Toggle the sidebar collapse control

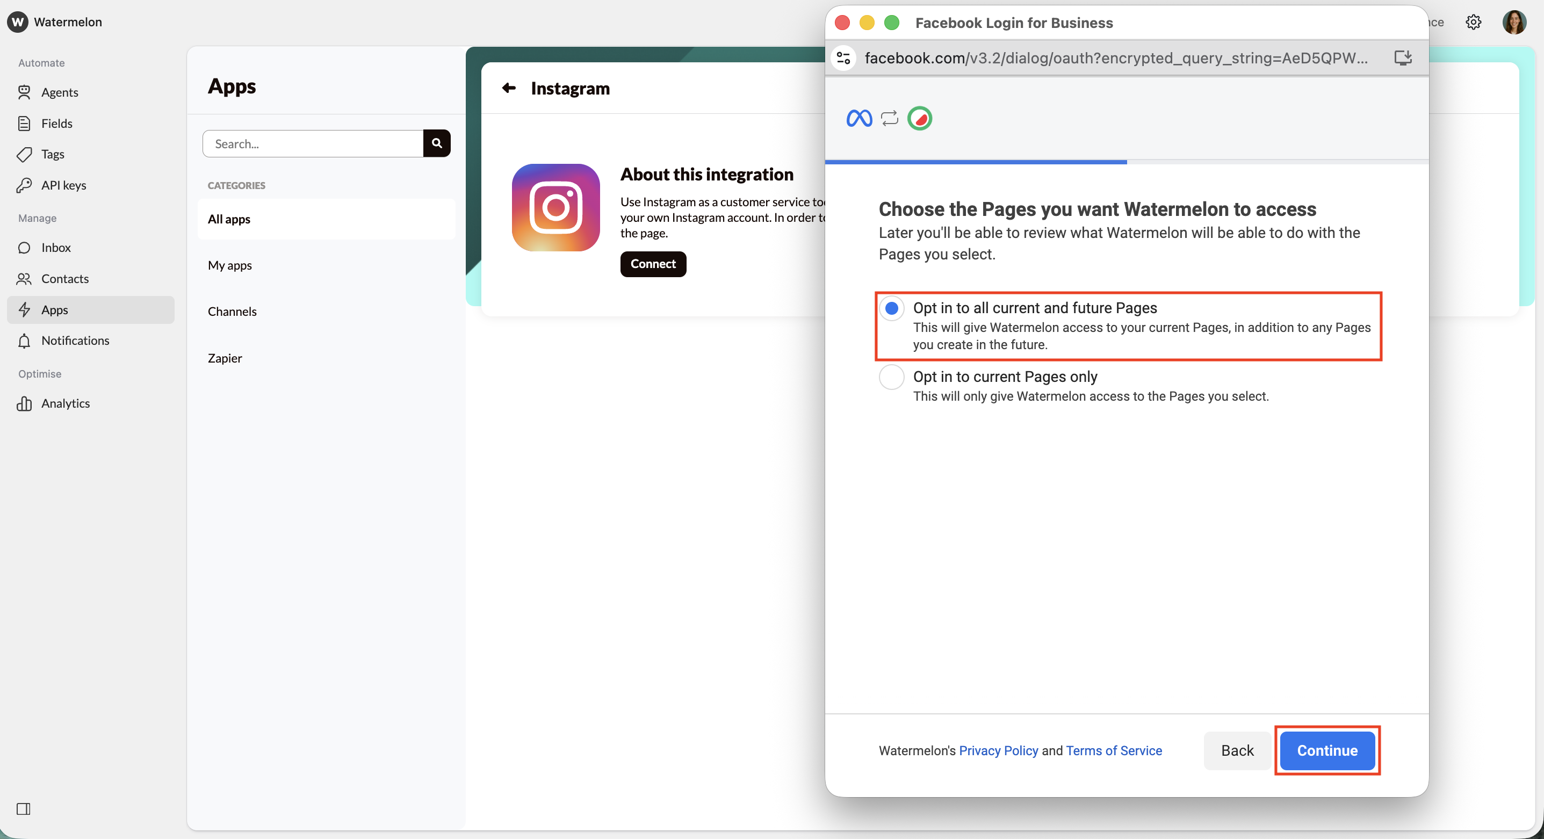click(24, 809)
